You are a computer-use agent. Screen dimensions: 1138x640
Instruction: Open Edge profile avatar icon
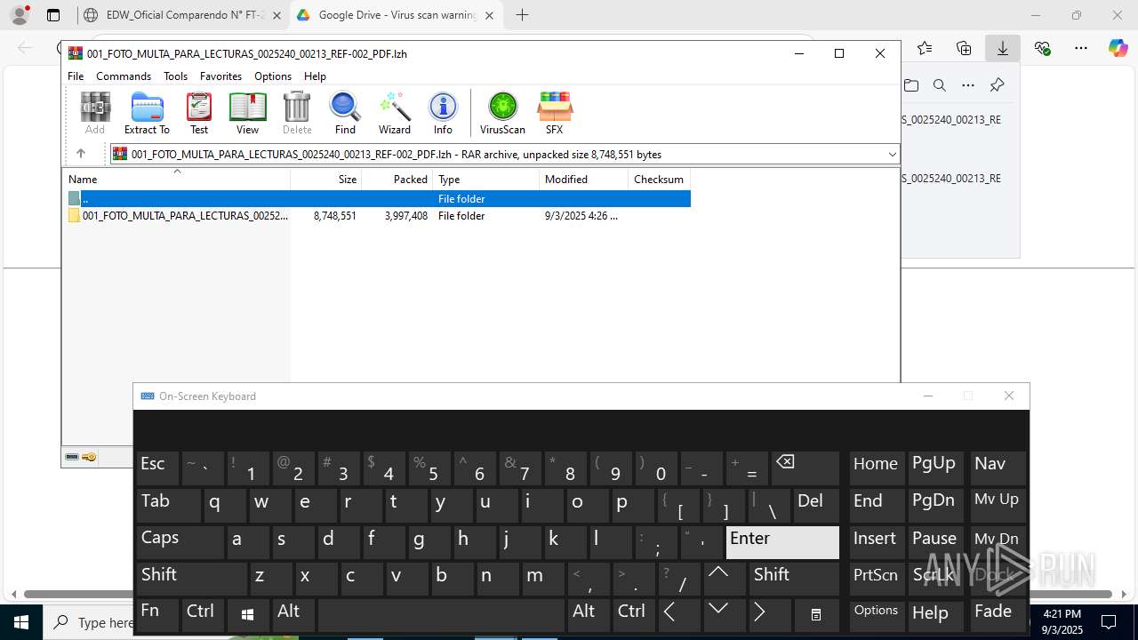click(20, 15)
